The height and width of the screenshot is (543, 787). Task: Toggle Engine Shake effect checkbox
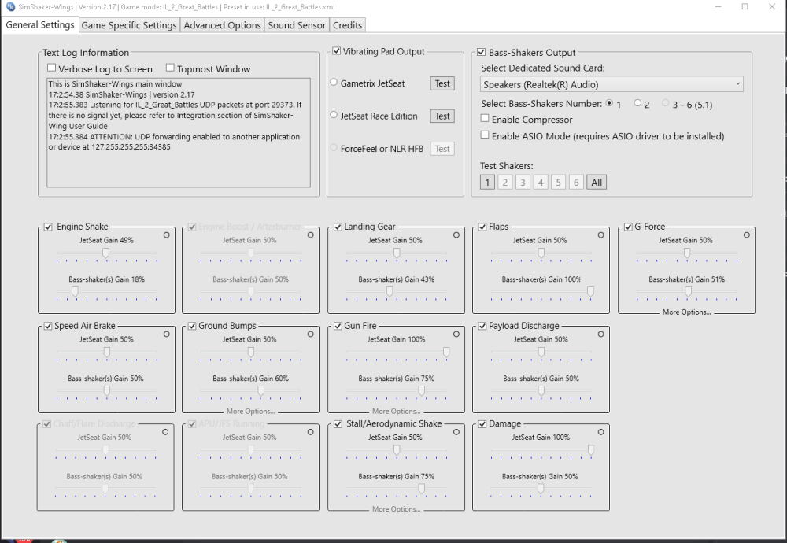point(48,227)
